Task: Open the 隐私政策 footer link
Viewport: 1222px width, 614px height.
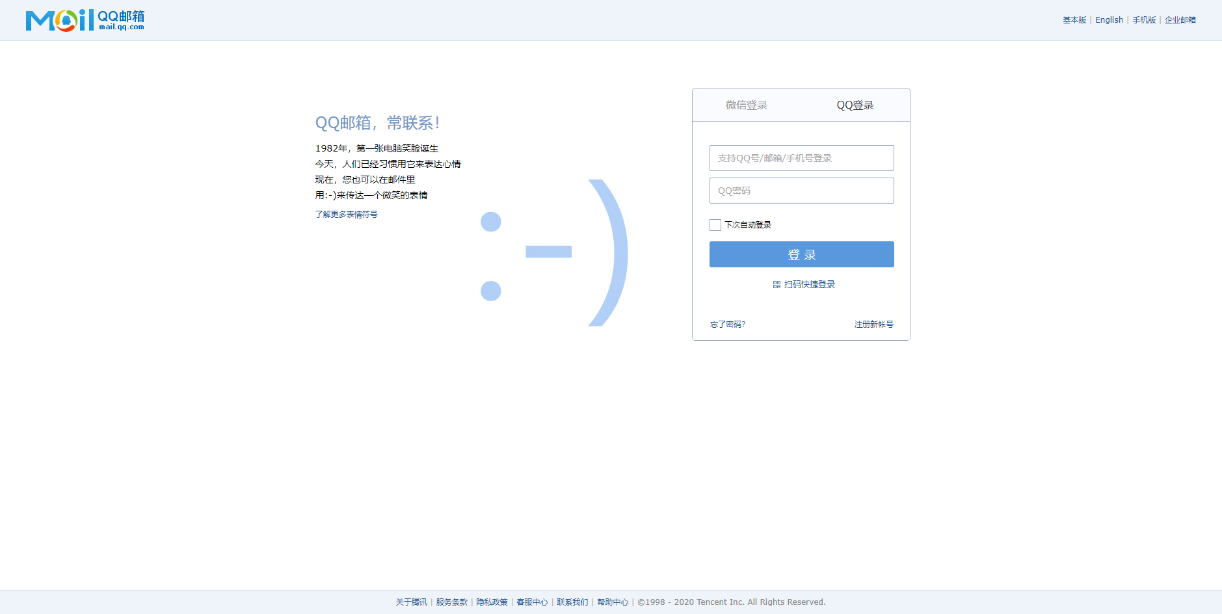Action: pos(492,602)
